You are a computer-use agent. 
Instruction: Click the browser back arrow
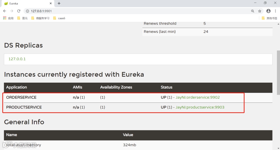(5, 11)
